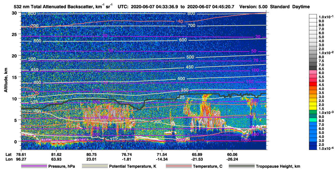Click the latitude value 60.06
The width and height of the screenshot is (336, 172).
click(232, 154)
